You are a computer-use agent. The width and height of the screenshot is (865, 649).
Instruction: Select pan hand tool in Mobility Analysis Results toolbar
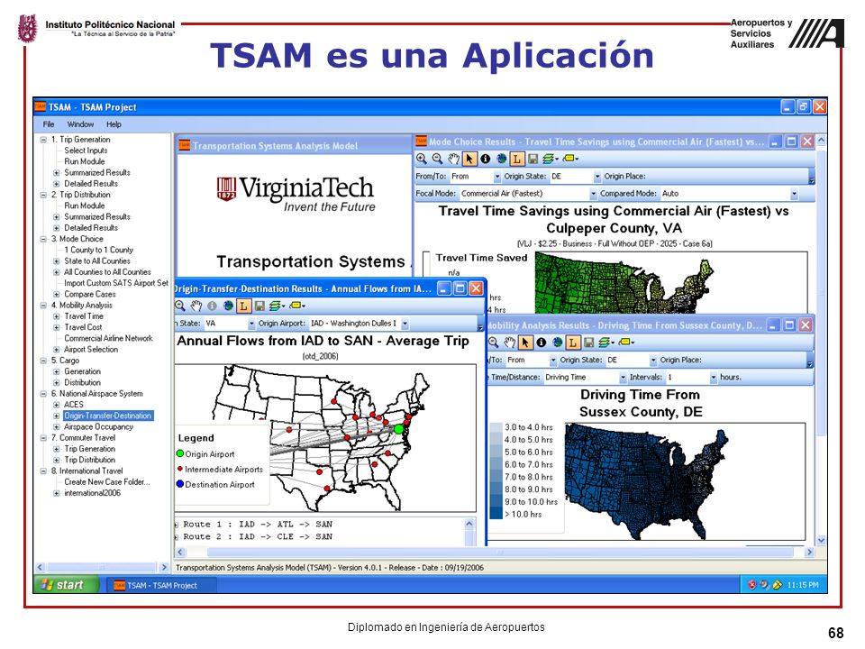point(509,343)
